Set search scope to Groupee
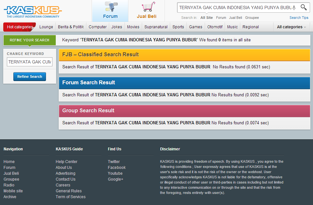 click(252, 18)
